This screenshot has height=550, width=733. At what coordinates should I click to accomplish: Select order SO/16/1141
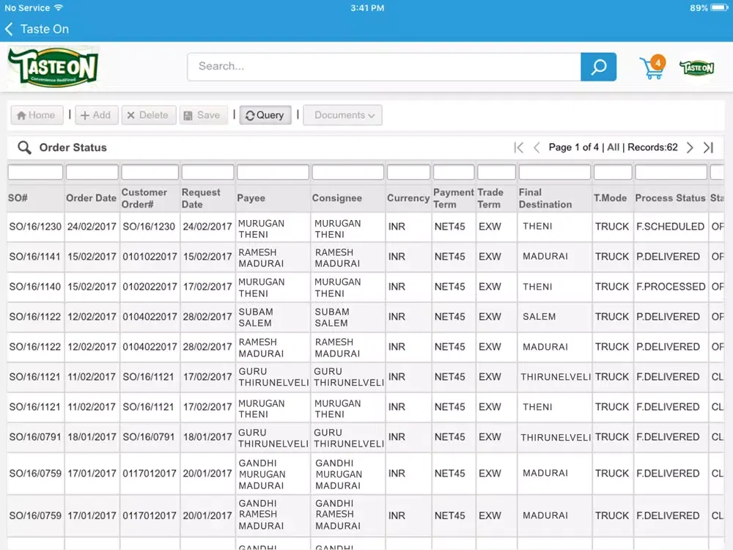pyautogui.click(x=34, y=257)
